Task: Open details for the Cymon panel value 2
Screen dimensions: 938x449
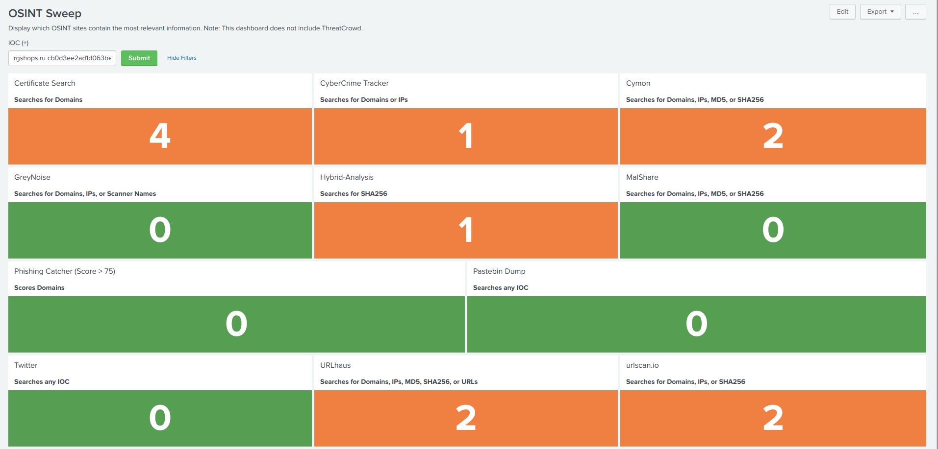Action: pos(773,136)
